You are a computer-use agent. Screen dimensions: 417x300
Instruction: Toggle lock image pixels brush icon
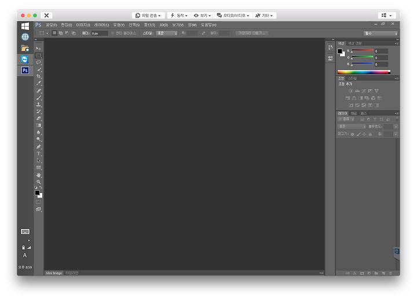359,134
